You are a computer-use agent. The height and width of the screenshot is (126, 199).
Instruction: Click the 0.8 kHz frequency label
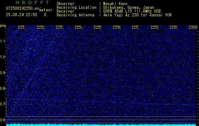3,88
